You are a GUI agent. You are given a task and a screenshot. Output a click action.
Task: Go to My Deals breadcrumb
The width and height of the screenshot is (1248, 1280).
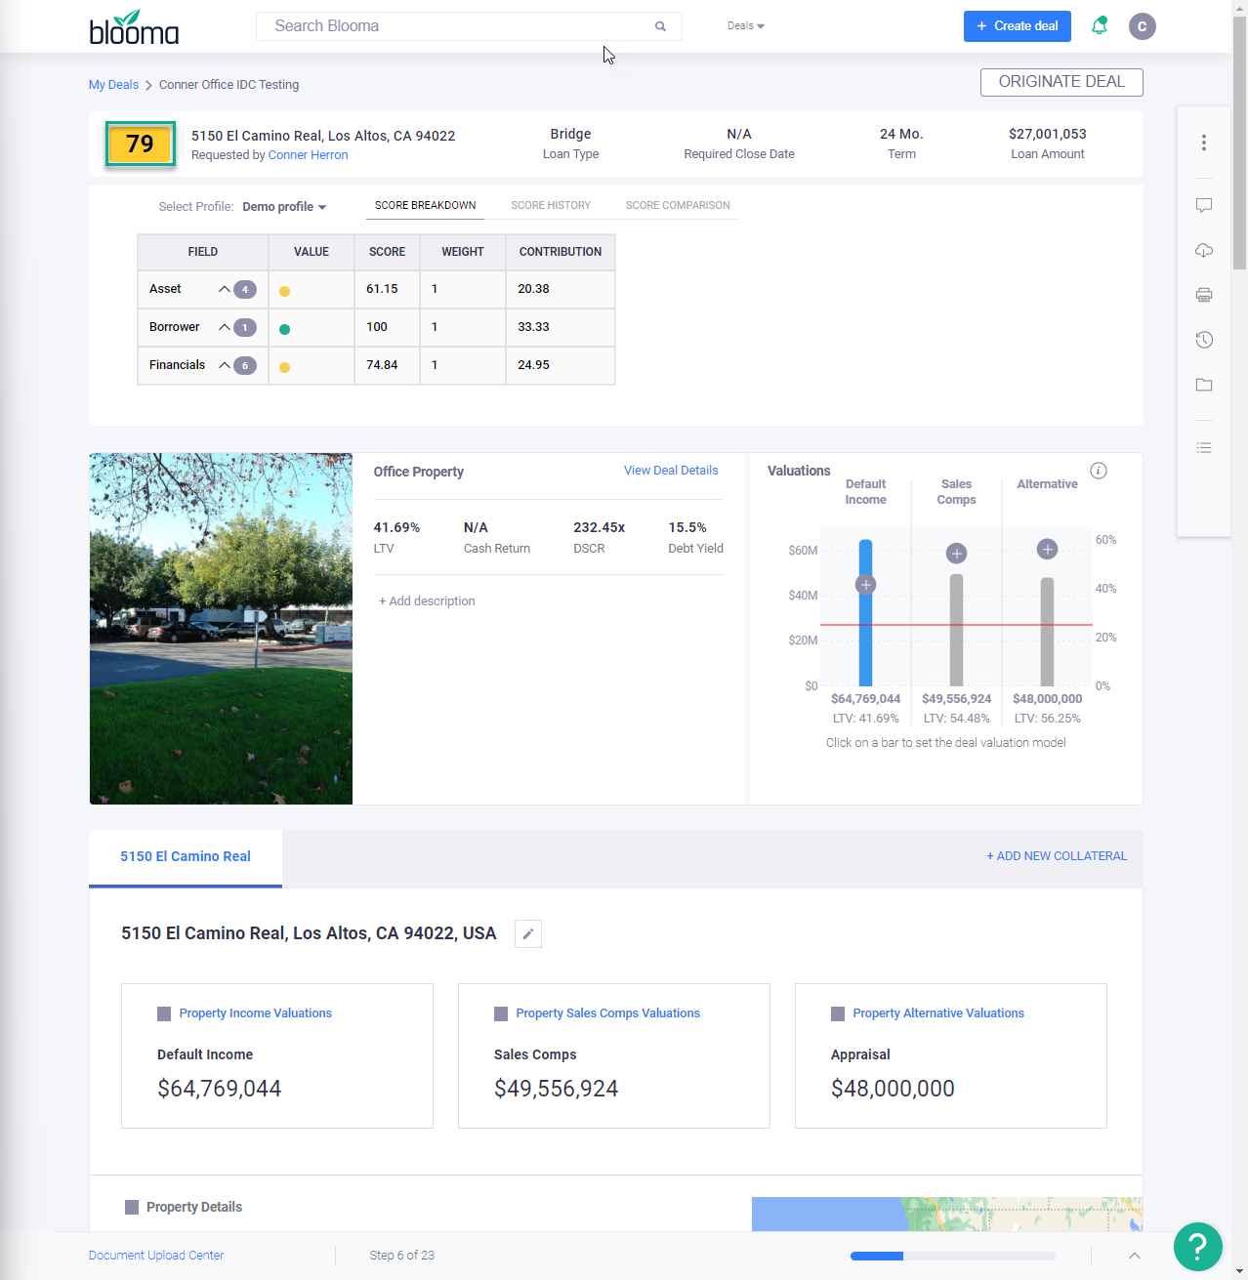(x=113, y=85)
